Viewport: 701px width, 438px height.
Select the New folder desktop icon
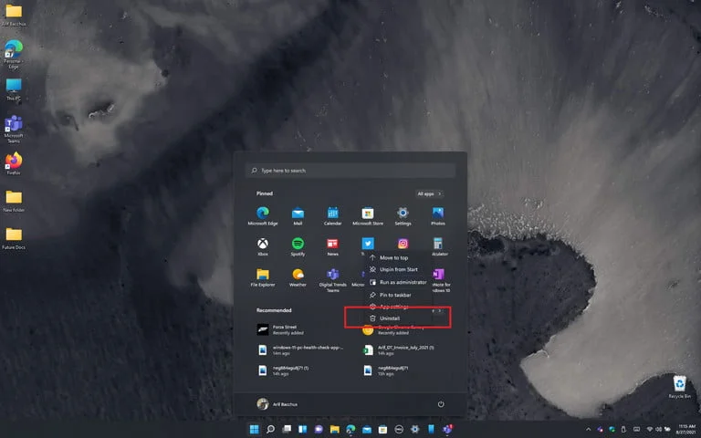[x=14, y=201]
